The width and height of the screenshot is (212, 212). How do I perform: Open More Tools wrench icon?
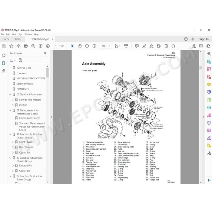click(209, 154)
